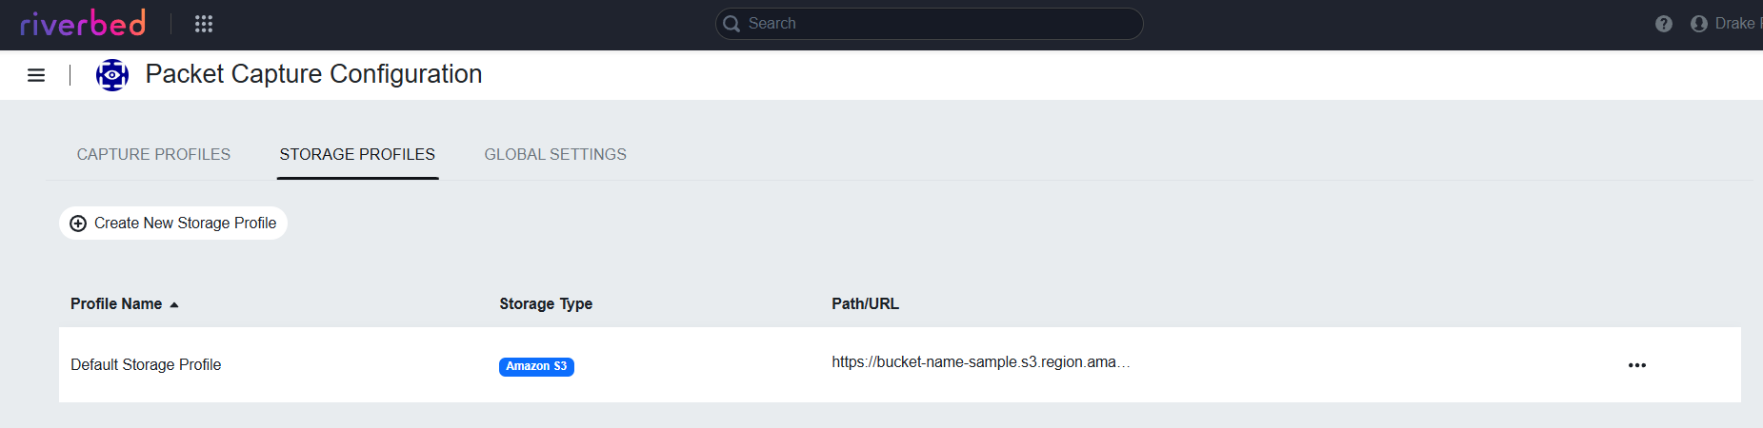Click the Riverbed logo
Viewport: 1763px width, 428px height.
pos(83,23)
